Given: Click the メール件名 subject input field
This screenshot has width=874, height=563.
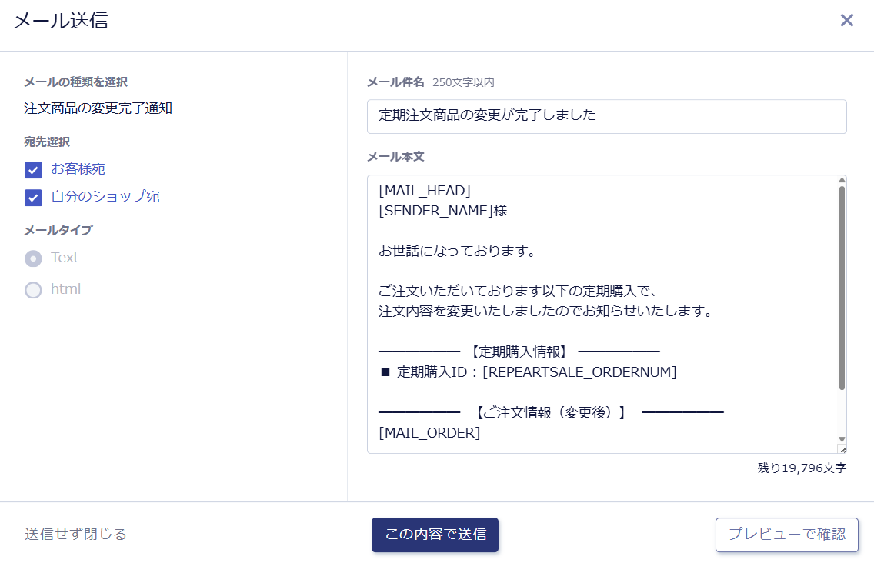Looking at the screenshot, I should (x=606, y=116).
